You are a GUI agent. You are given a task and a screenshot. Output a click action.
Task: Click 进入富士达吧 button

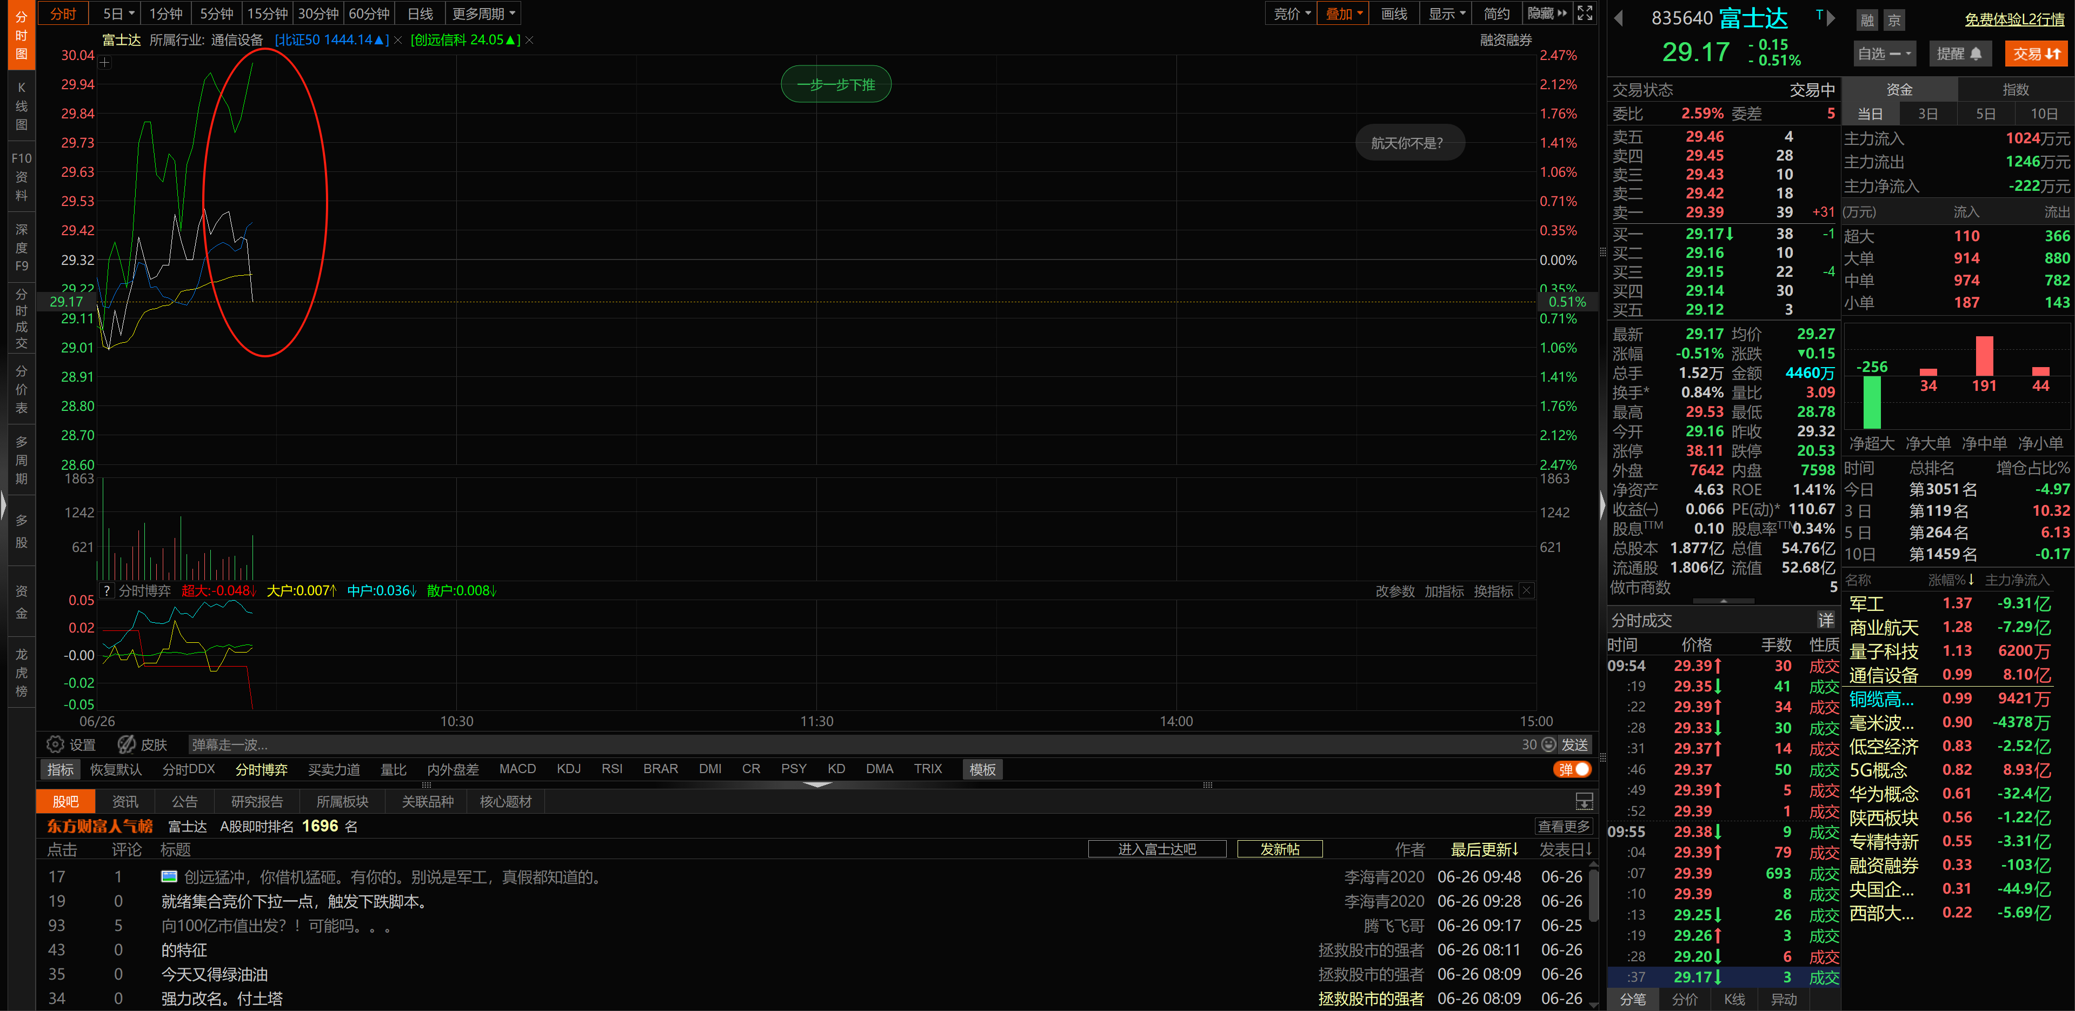(1157, 849)
